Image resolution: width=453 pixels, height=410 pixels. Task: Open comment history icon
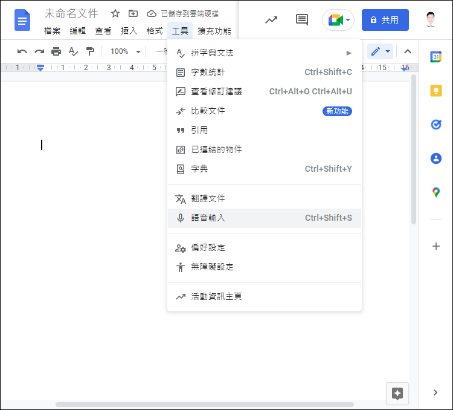[x=302, y=20]
